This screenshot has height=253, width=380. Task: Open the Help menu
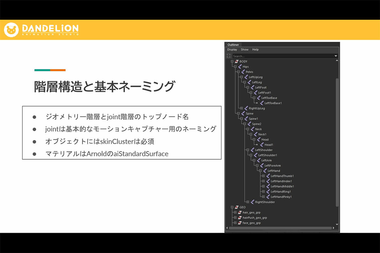[x=255, y=49]
